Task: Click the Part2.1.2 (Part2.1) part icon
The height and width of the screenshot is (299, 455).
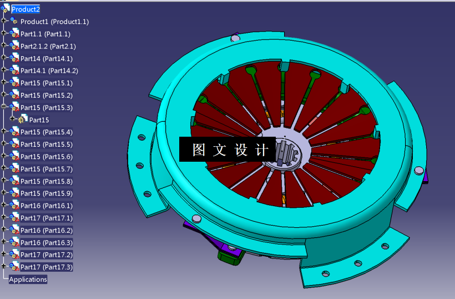Action: 14,46
